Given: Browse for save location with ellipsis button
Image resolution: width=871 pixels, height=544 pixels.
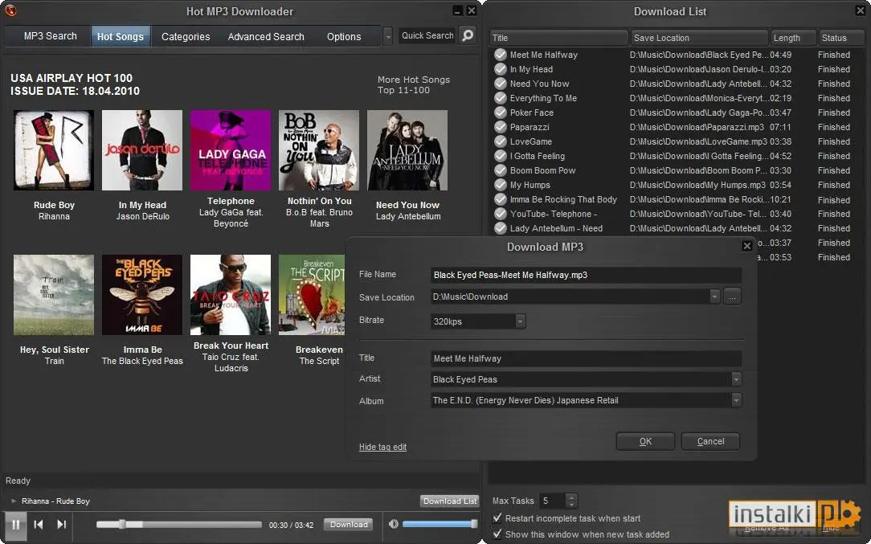Looking at the screenshot, I should 732,297.
